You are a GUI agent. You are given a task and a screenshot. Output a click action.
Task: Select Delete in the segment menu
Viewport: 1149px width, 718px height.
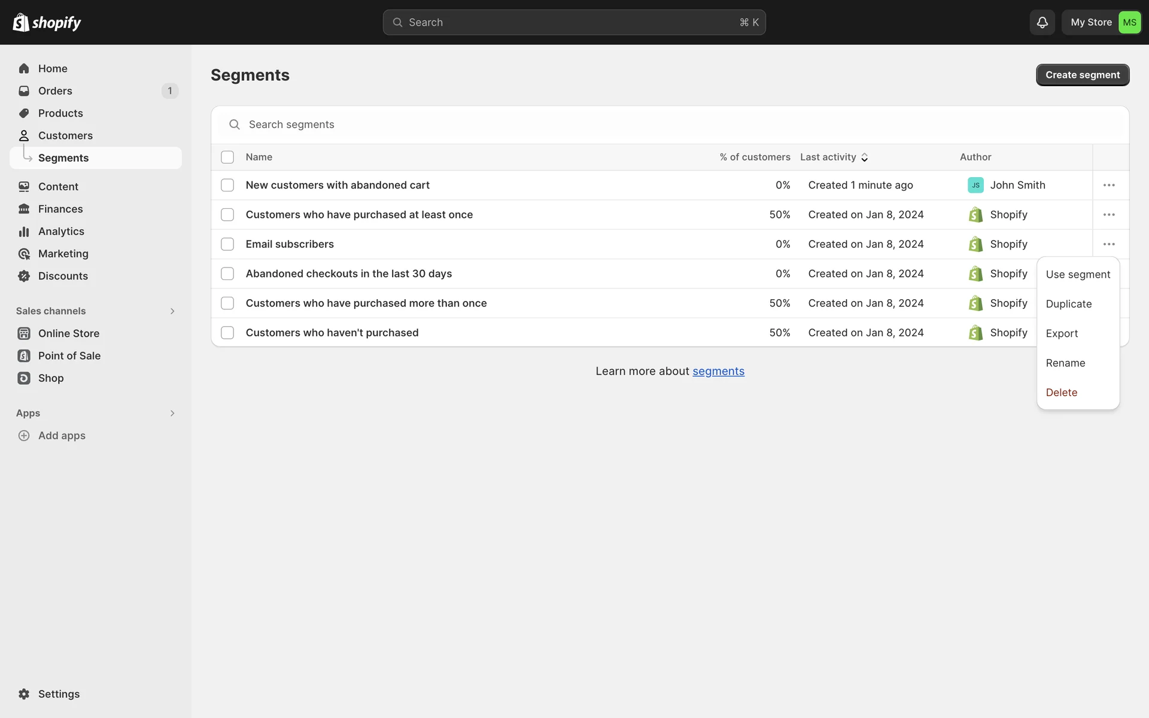tap(1061, 393)
